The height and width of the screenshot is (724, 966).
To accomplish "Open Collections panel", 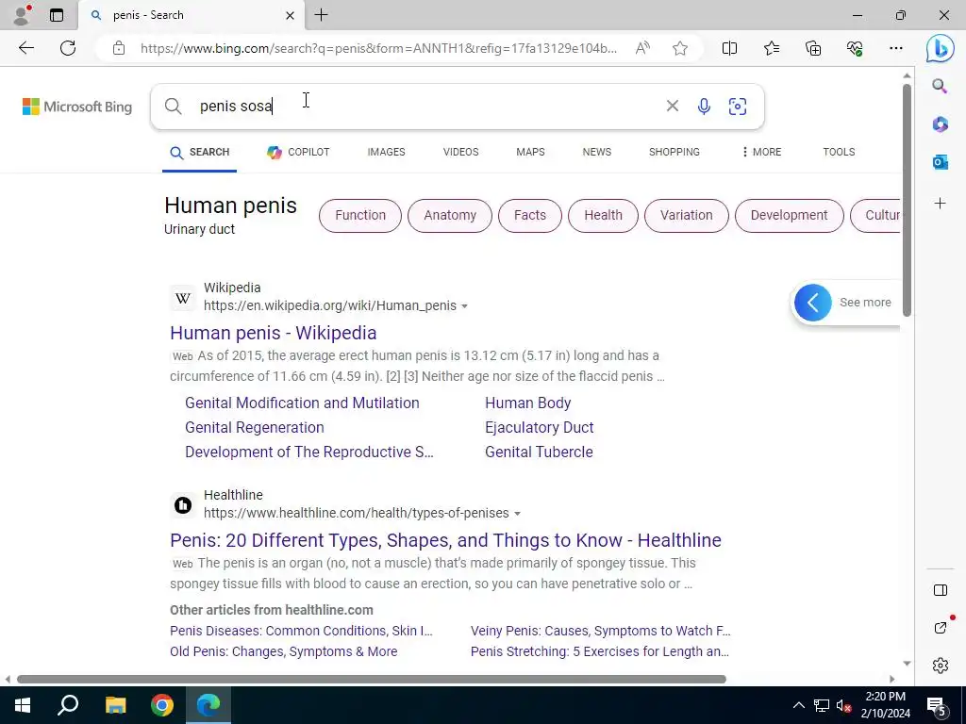I will [813, 48].
